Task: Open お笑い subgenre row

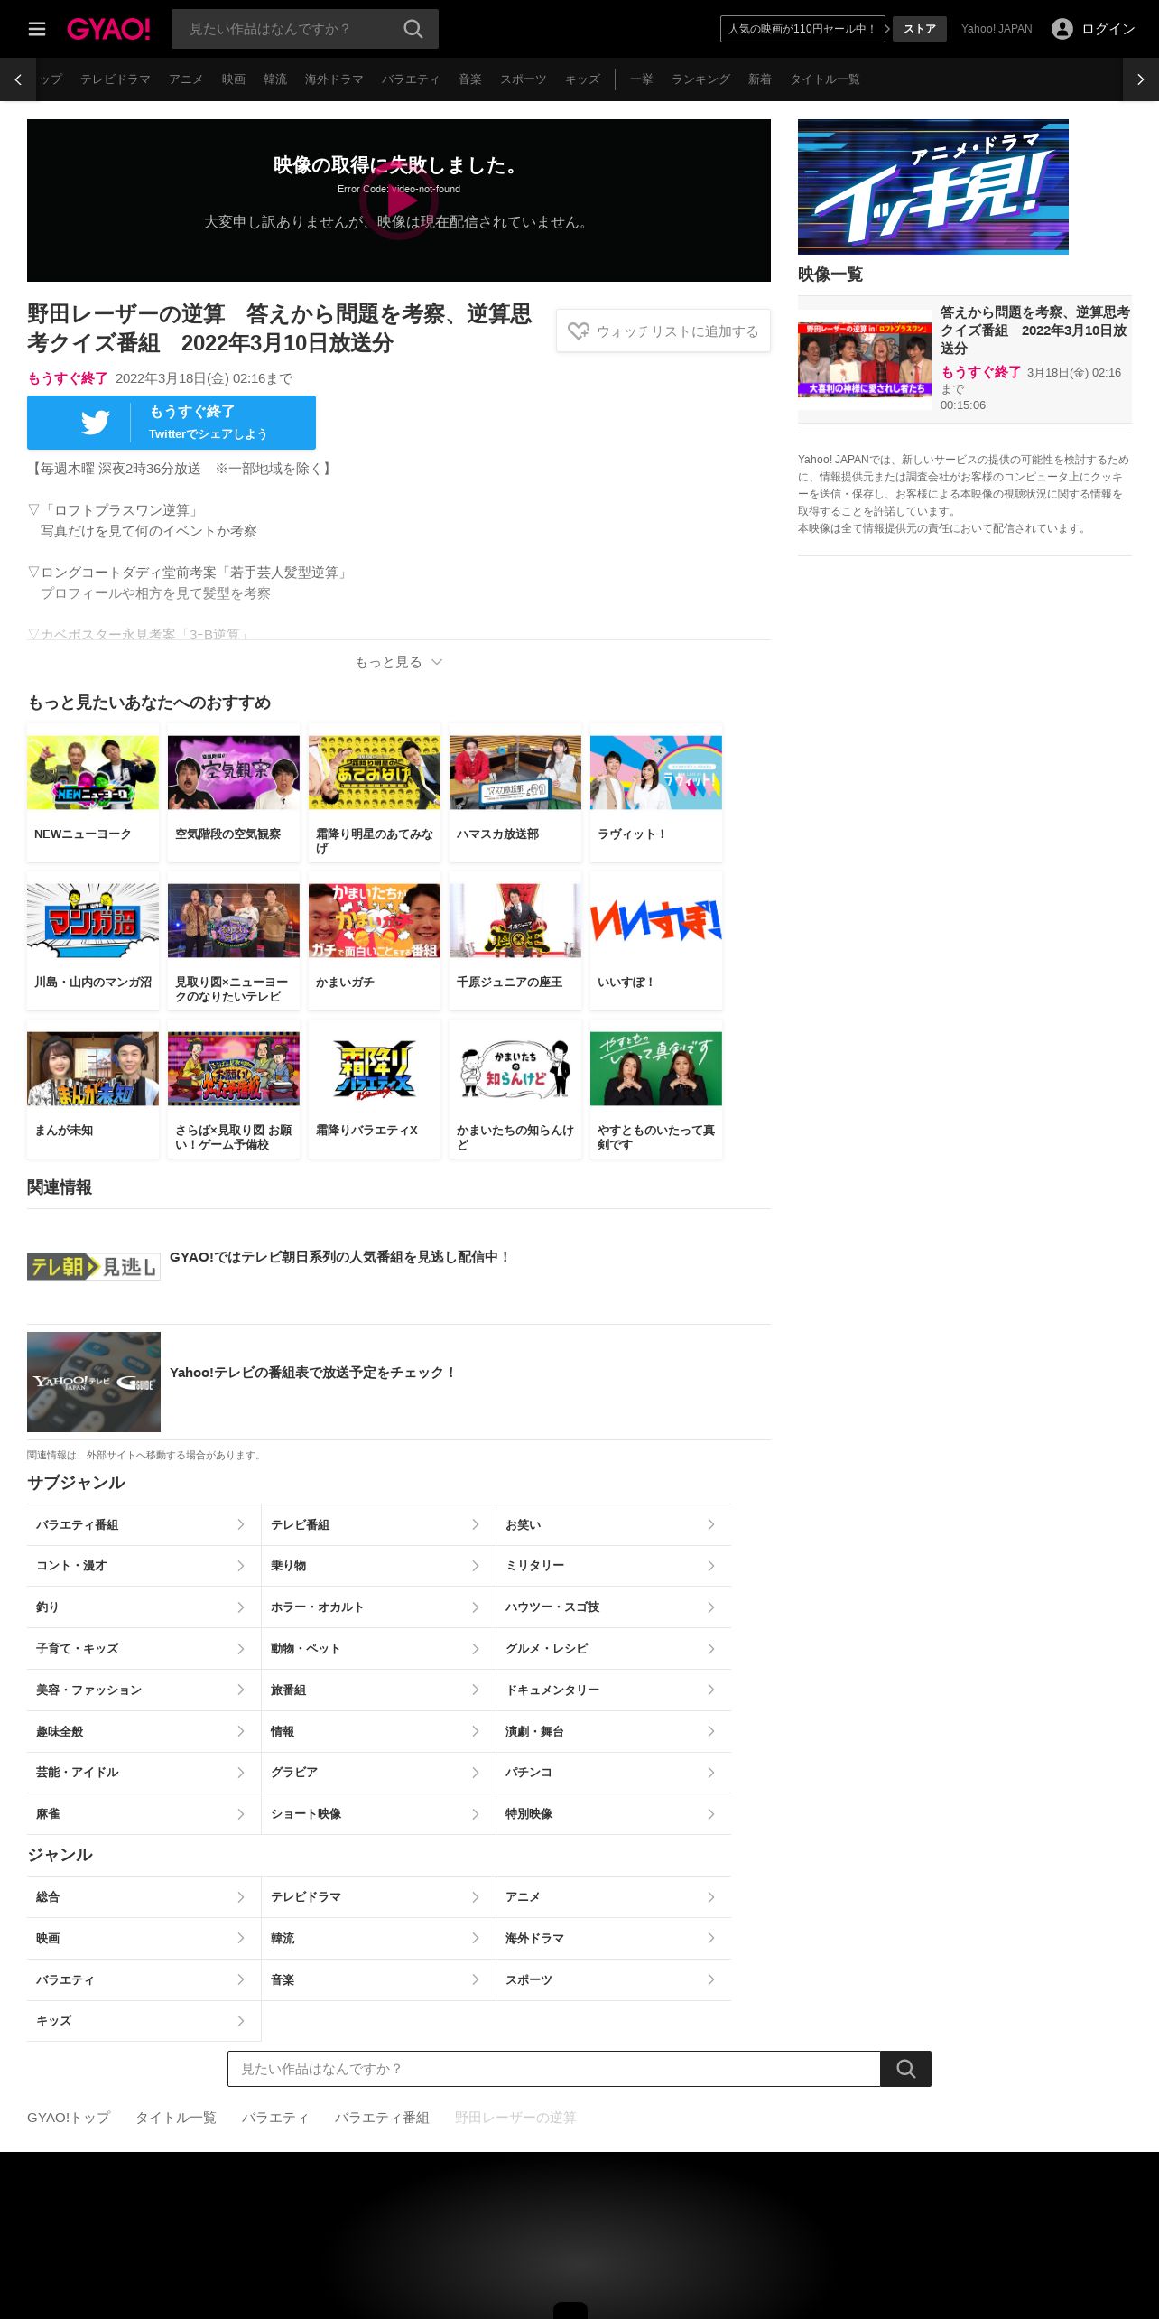Action: (614, 1524)
